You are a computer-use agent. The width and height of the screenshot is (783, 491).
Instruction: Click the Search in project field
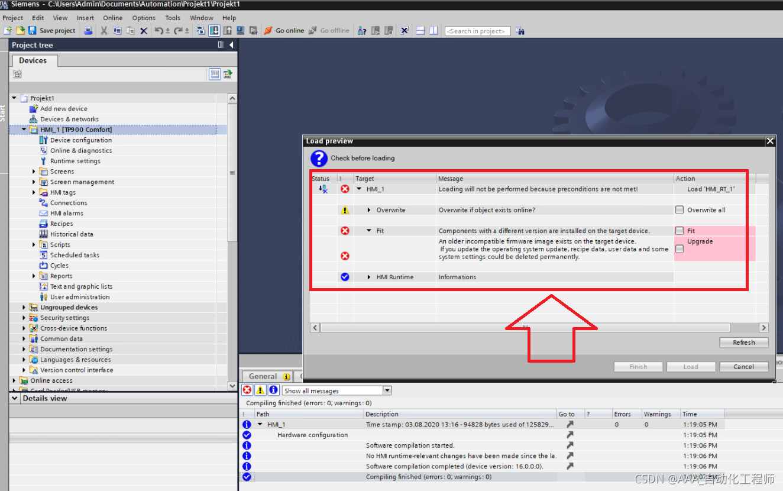tap(477, 31)
